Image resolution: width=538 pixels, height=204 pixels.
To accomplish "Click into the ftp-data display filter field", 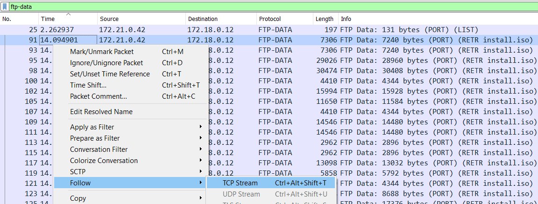I will (x=273, y=7).
